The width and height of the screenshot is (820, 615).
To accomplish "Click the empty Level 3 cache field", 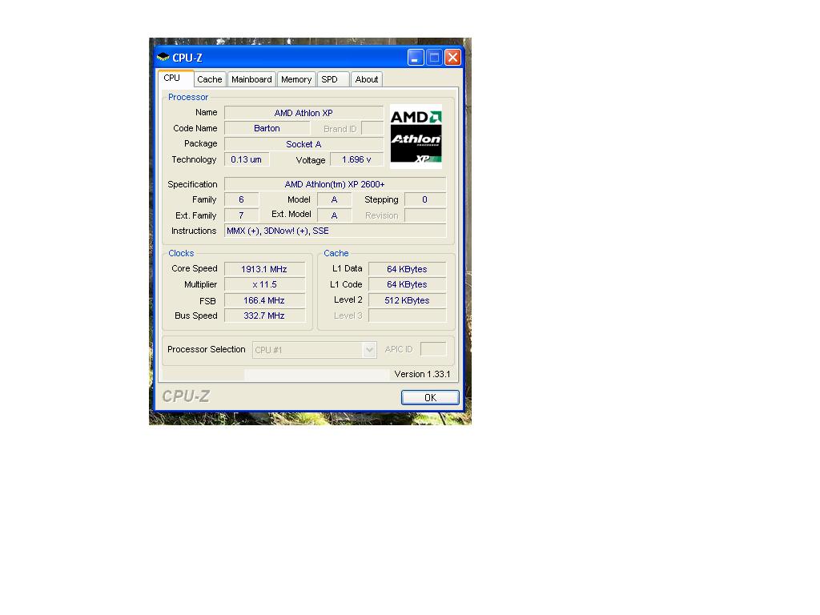I will pos(408,316).
